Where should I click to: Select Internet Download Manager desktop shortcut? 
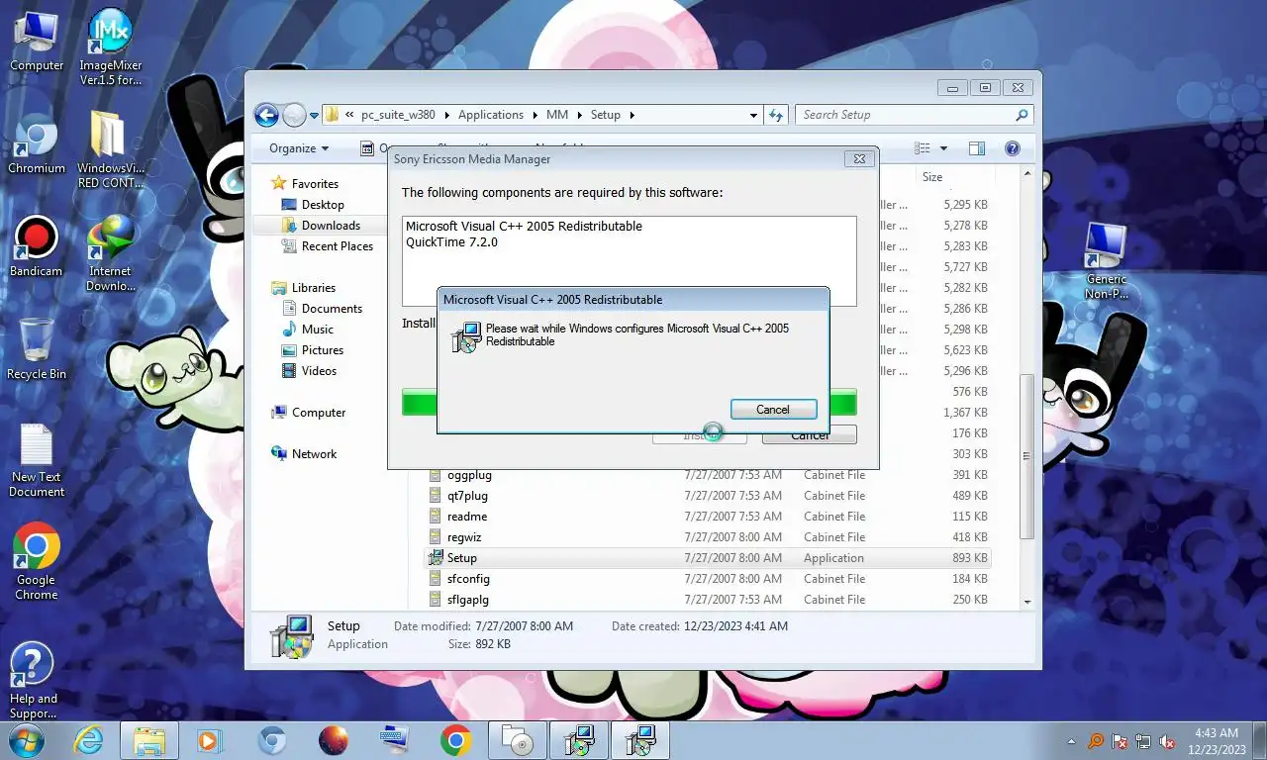[x=110, y=253]
